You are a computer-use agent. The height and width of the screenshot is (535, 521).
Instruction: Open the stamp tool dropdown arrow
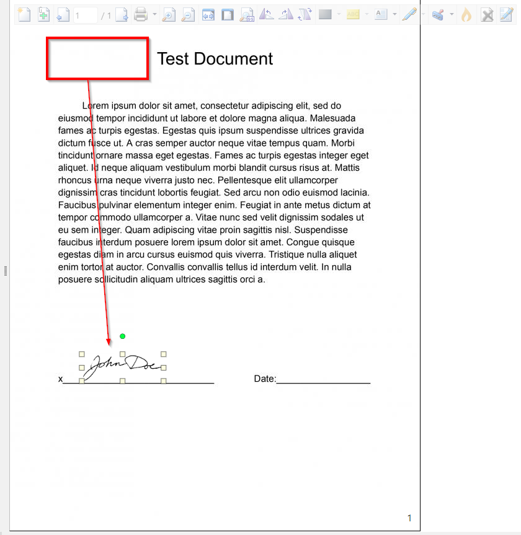click(x=452, y=14)
